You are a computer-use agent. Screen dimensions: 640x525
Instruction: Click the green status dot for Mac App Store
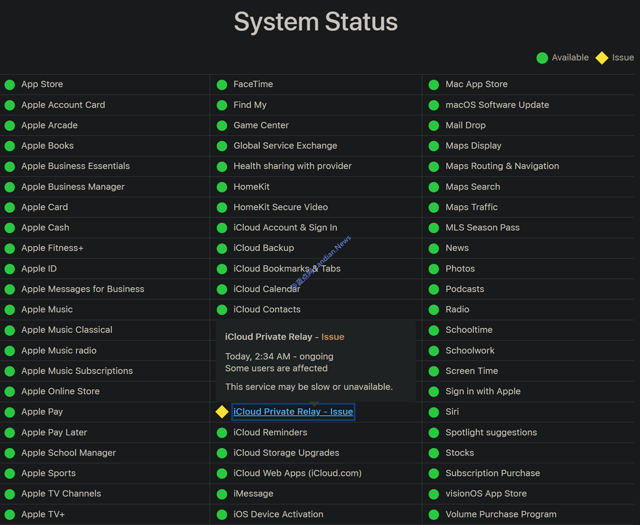[x=434, y=84]
